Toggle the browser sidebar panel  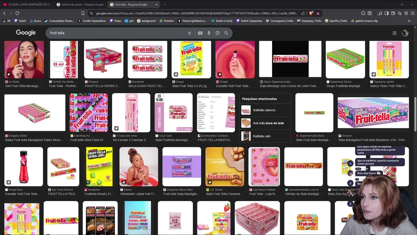(386, 13)
